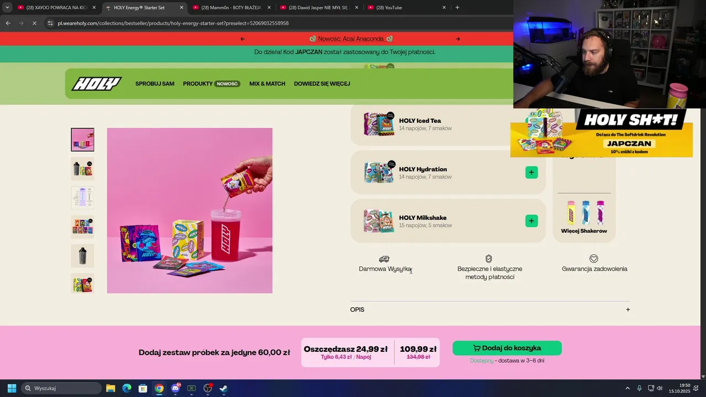Open the HOLY logo home link
Image resolution: width=706 pixels, height=397 pixels.
[x=97, y=84]
